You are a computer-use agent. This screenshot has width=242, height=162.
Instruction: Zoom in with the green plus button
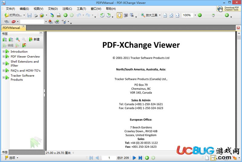point(227,15)
